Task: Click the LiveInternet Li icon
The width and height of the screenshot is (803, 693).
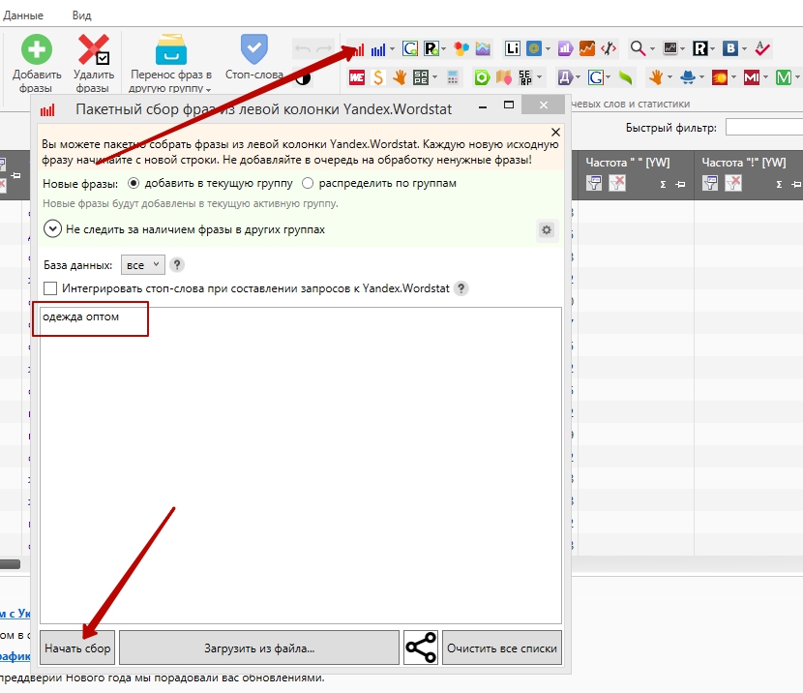Action: [512, 48]
